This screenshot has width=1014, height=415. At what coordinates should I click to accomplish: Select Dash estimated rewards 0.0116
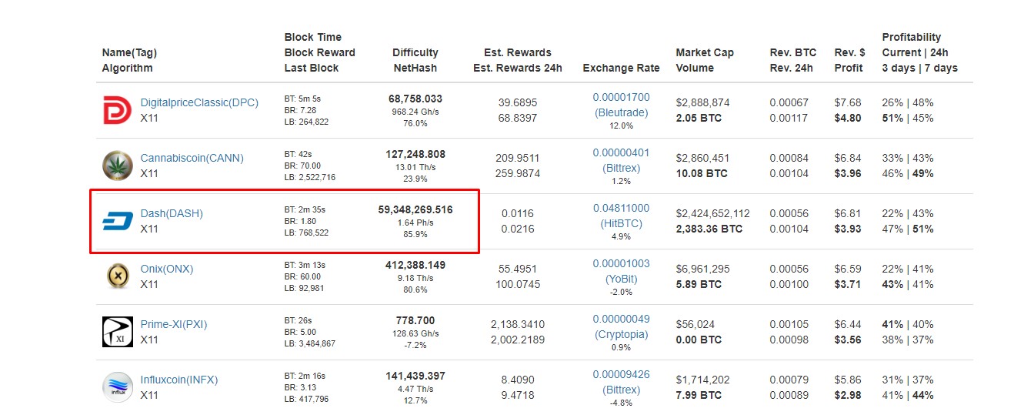tap(518, 213)
